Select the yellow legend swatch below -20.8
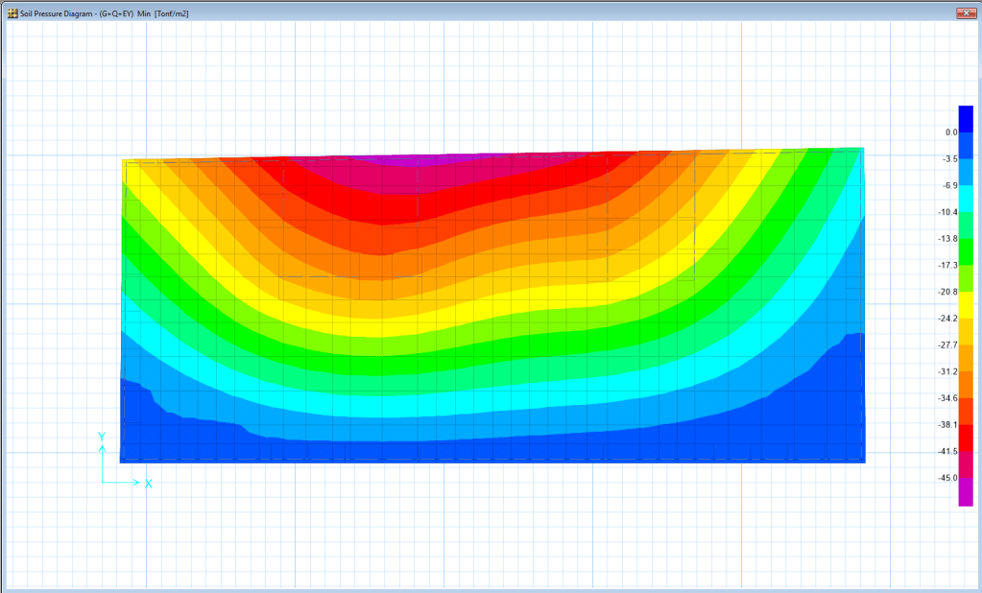The image size is (982, 593). (965, 304)
